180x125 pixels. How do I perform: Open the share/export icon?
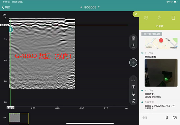(133, 46)
